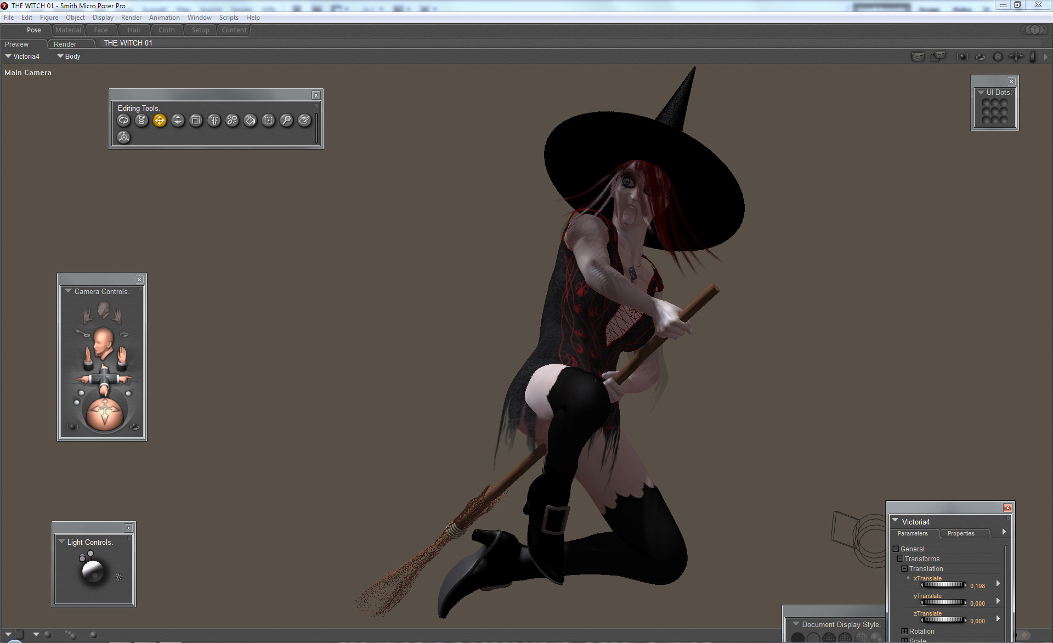
Task: Click the xTranslate parameter dial
Action: pos(942,585)
